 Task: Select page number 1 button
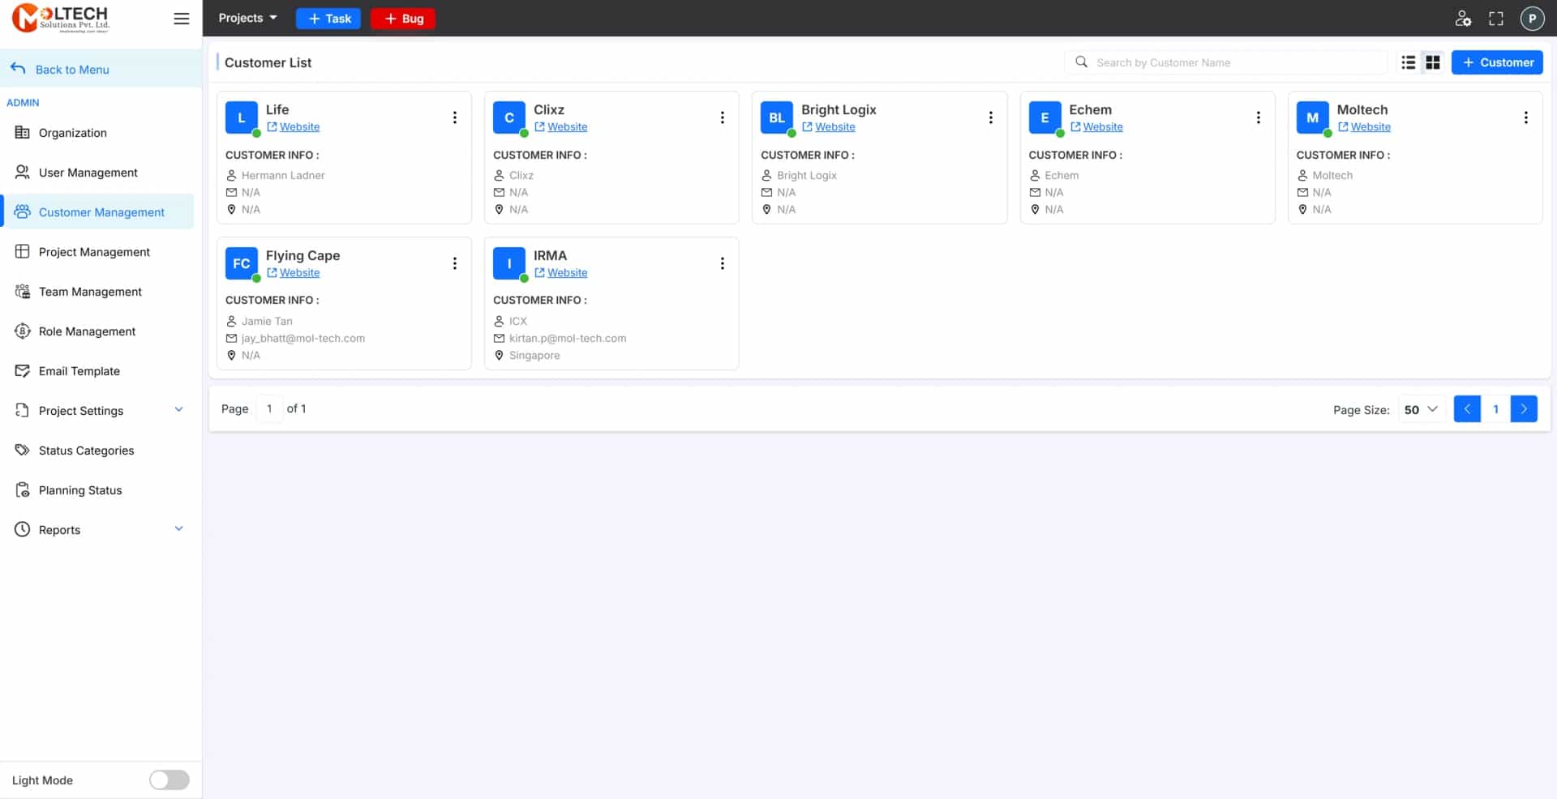(1495, 409)
